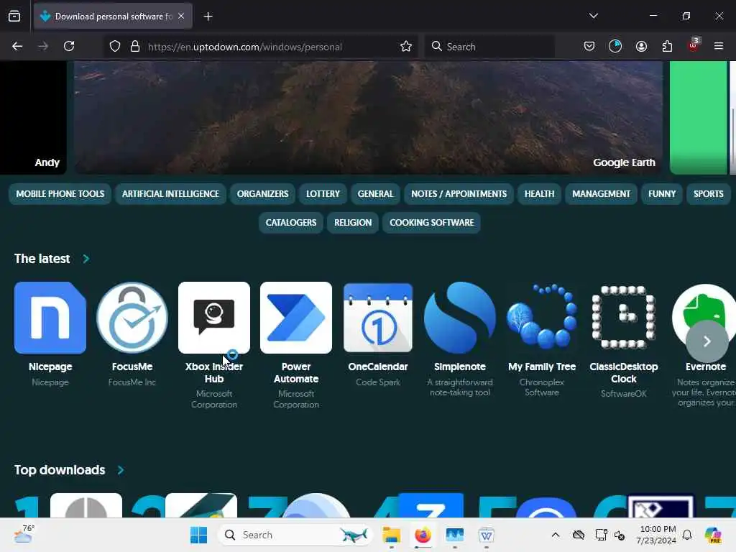Select the LOTTERY category
This screenshot has width=736, height=552.
click(323, 194)
